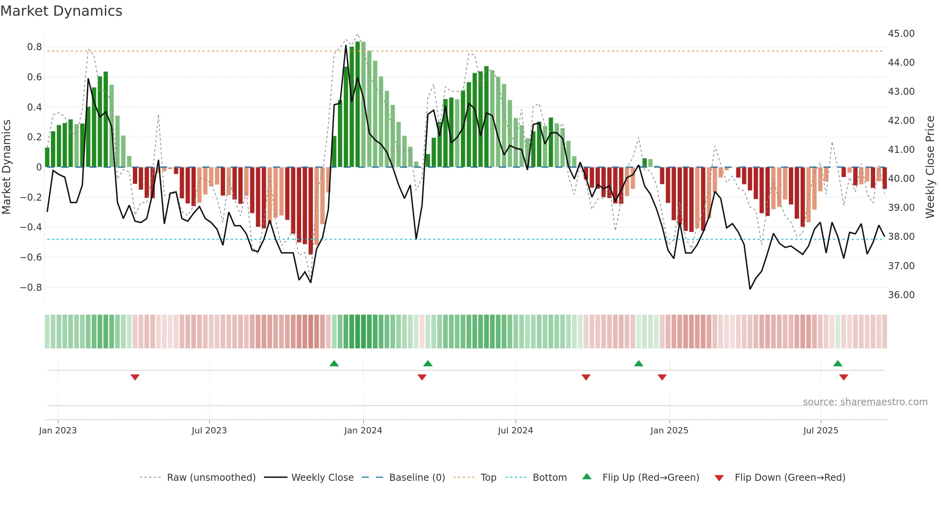The width and height of the screenshot is (941, 529).
Task: Click the 38.00 price axis tick
Action: [x=901, y=237]
